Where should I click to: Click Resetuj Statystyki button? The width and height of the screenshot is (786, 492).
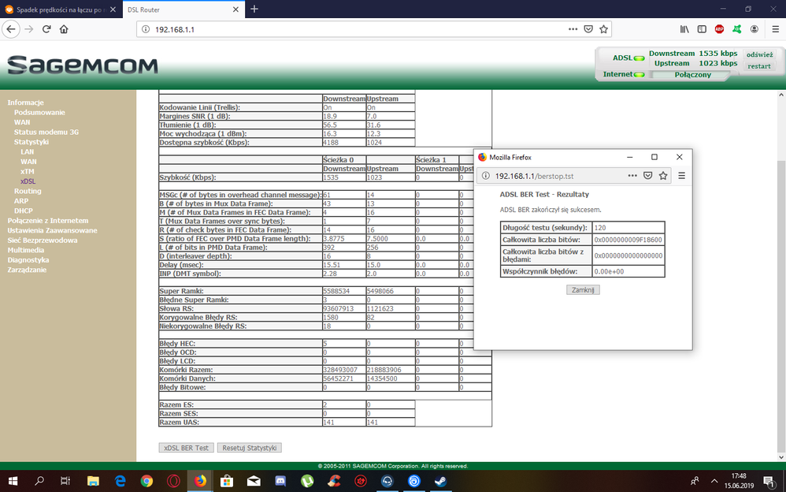tap(249, 448)
